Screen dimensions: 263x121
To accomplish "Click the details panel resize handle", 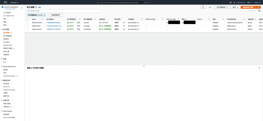I will click(144, 66).
